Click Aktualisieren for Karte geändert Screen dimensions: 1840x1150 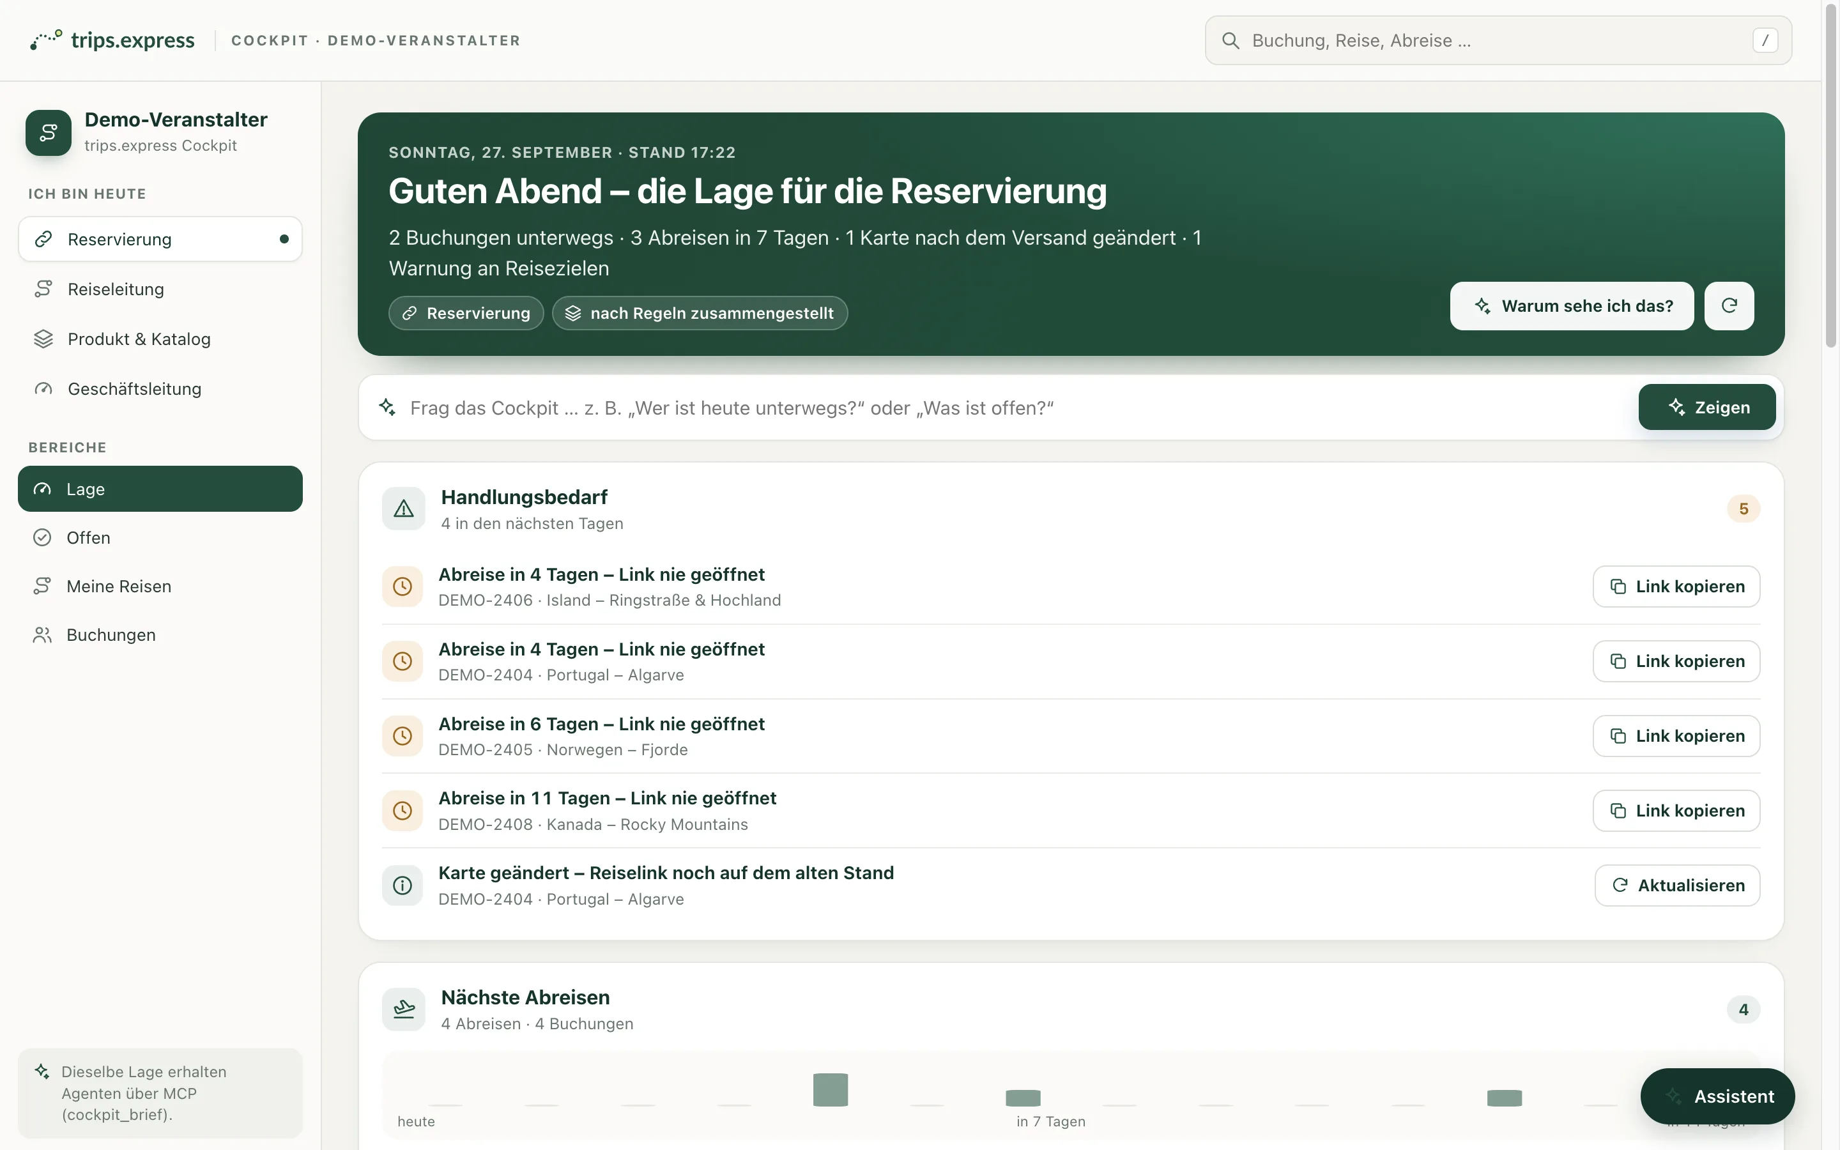coord(1676,885)
